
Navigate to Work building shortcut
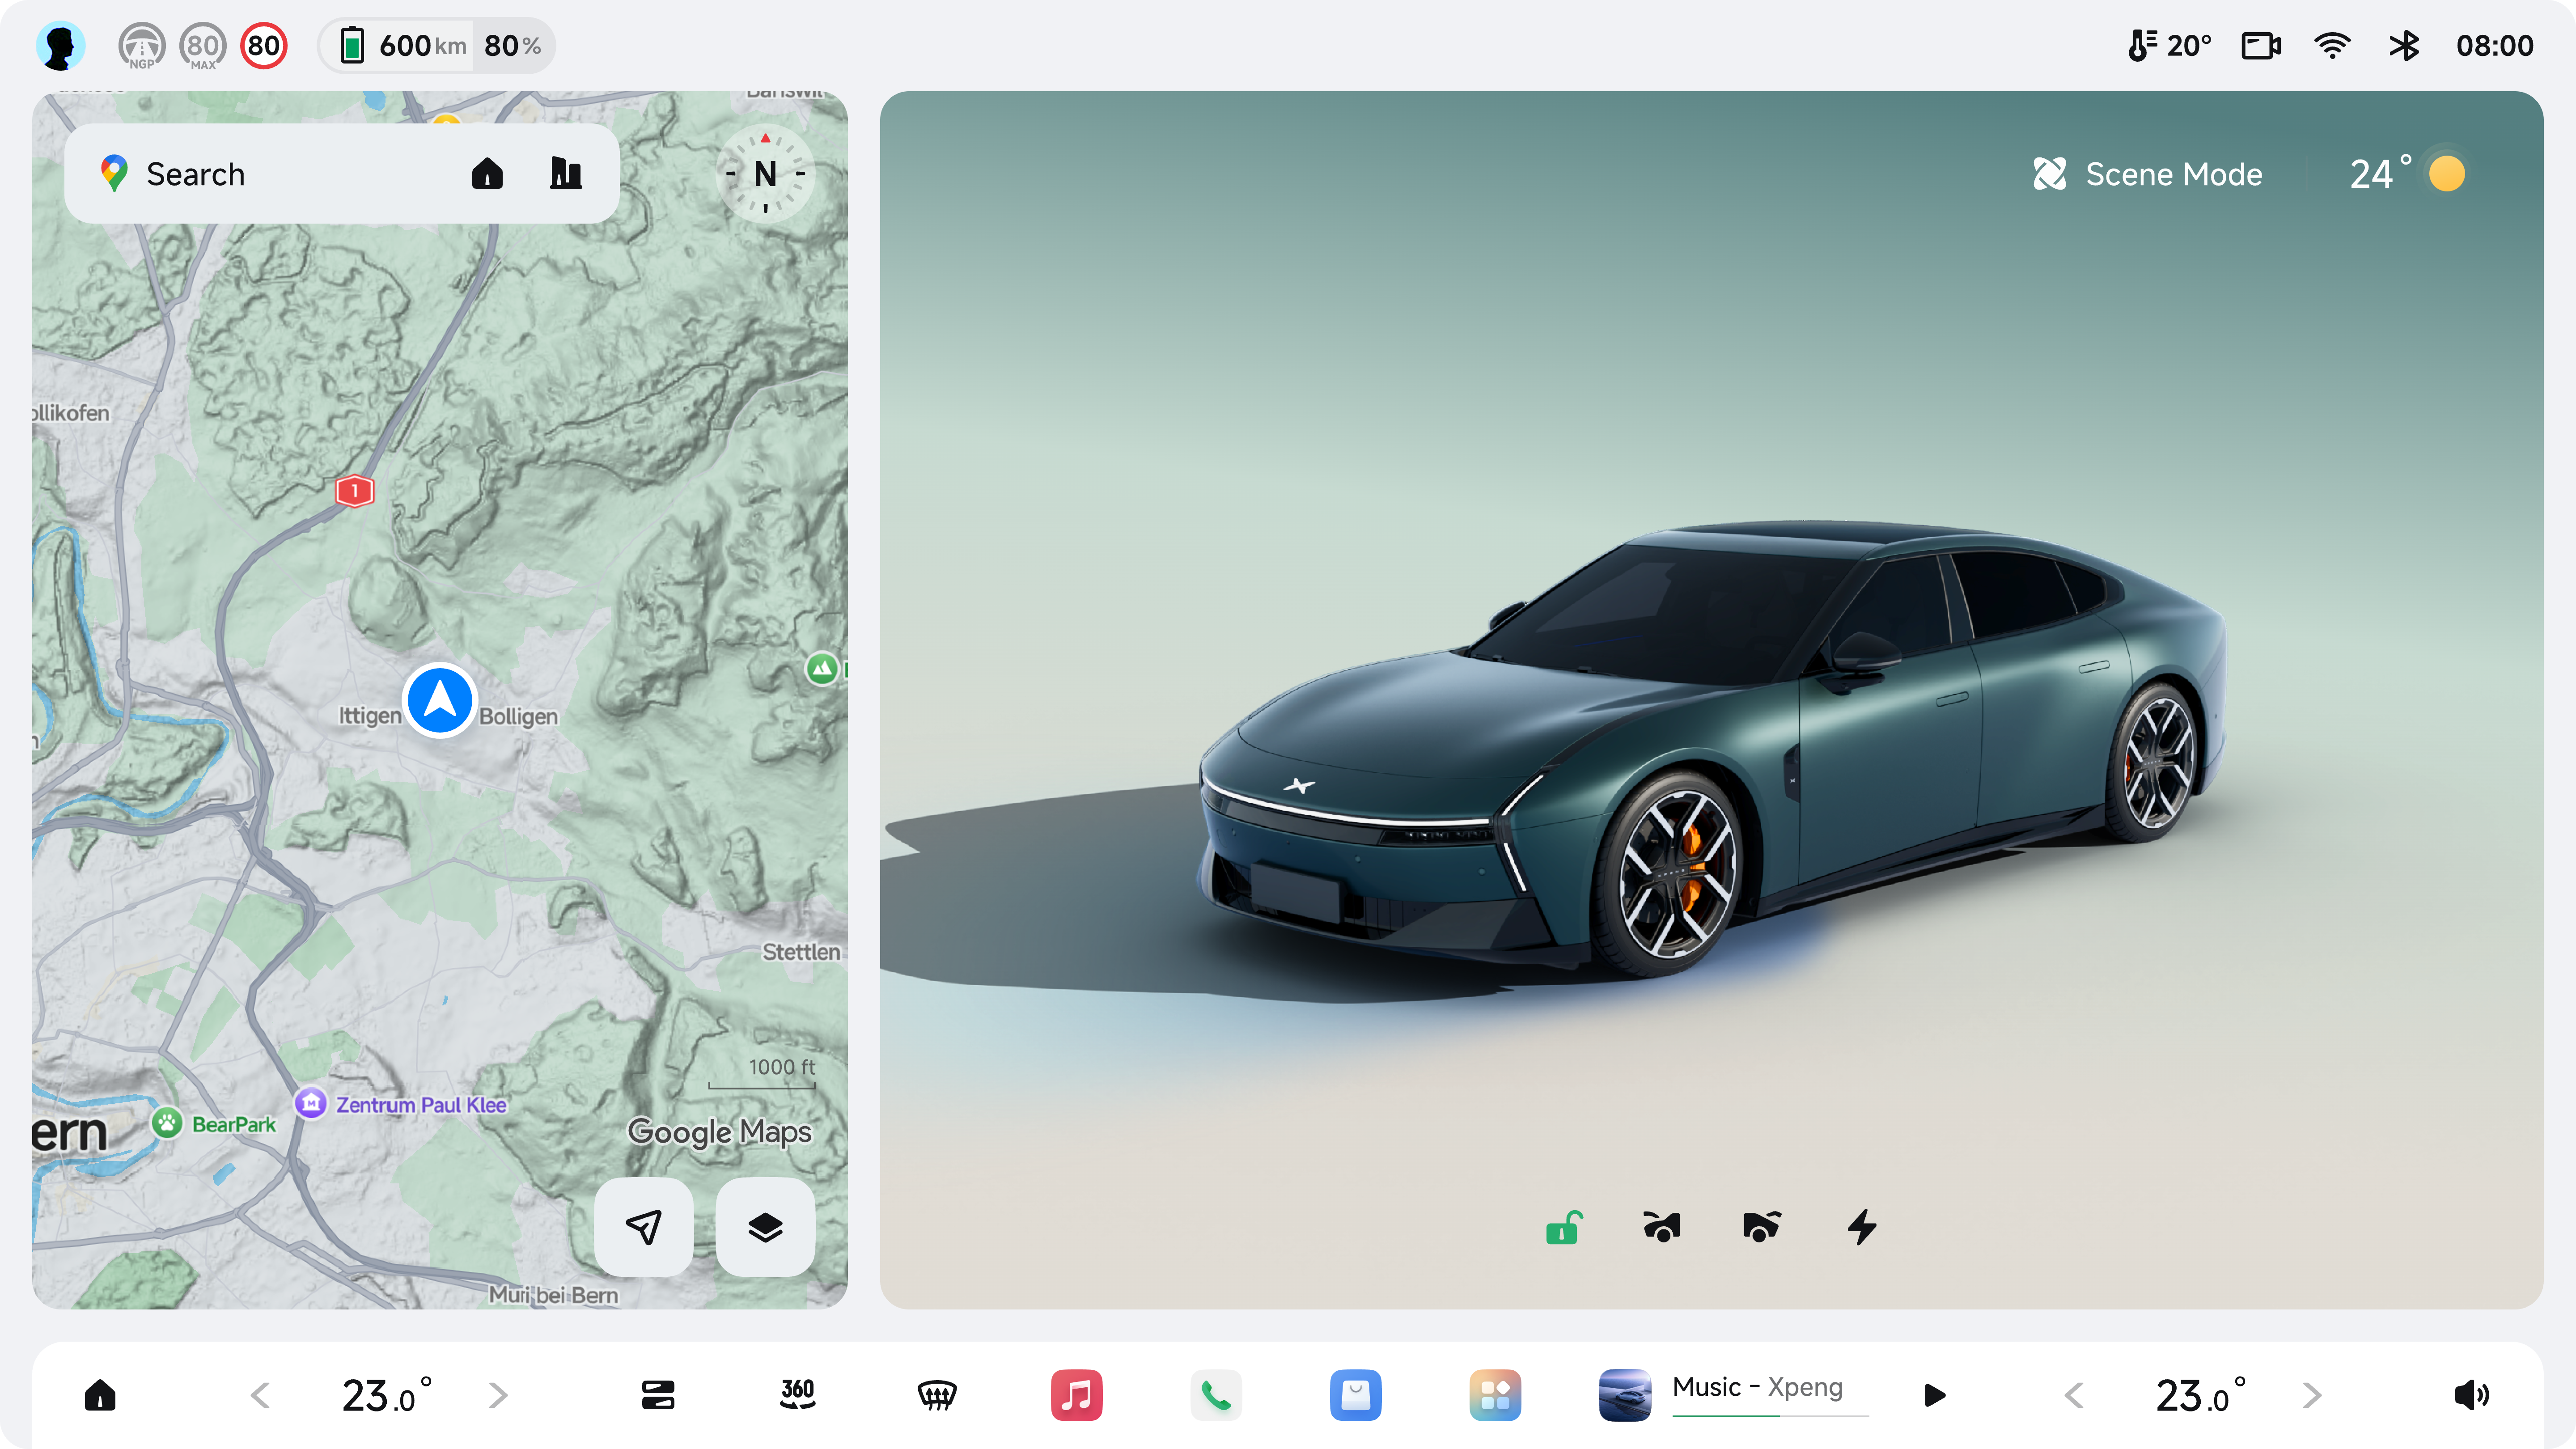point(566,174)
